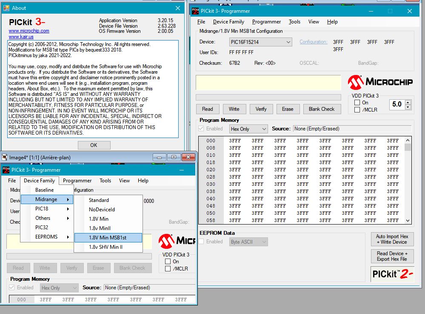Open www.kair.us link
Screen dimensions: 425x314
(21, 37)
